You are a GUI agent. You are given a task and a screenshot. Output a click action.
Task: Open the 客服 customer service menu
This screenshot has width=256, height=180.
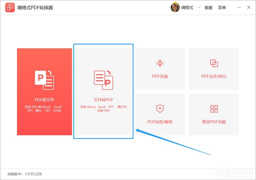point(209,7)
